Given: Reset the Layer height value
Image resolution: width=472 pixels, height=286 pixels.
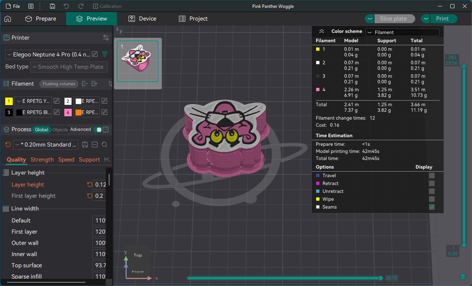Looking at the screenshot, I should coord(89,185).
